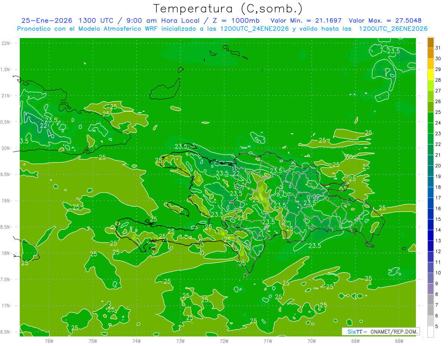This screenshot has height=346, width=448.
Task: Pick the dark orange swatch above 31
Action: pyautogui.click(x=430, y=43)
